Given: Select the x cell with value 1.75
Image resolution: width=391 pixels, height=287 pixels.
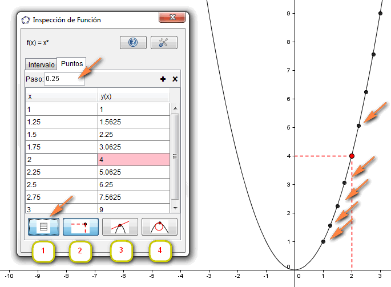Looking at the screenshot, I should coord(62,147).
